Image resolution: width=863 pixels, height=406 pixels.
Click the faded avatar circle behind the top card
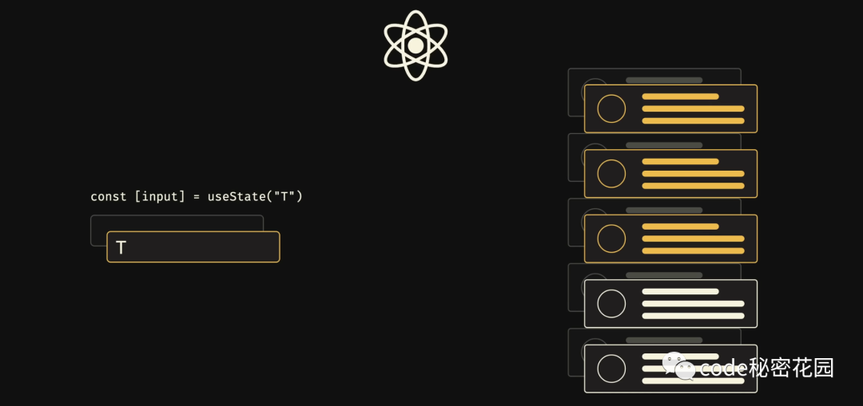point(591,81)
